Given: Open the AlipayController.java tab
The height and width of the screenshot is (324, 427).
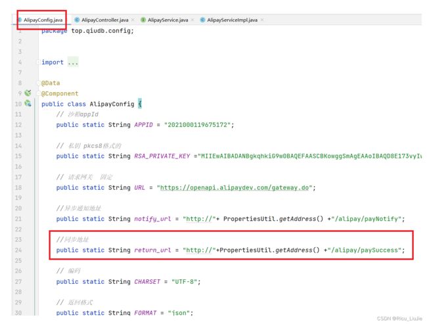Looking at the screenshot, I should [x=105, y=20].
